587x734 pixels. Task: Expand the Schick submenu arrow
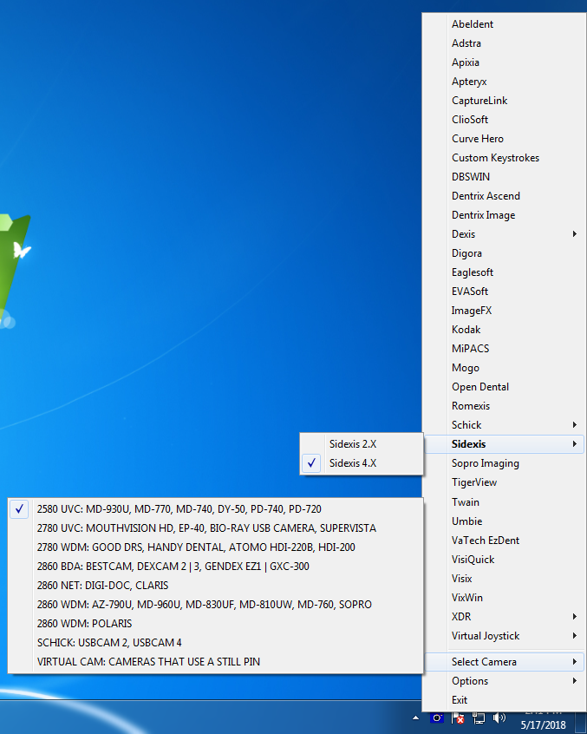[574, 424]
